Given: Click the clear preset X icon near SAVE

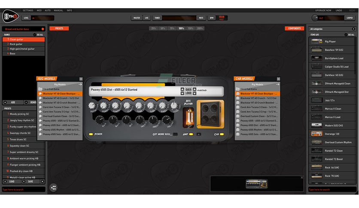Looking at the screenshot, I should [x=43, y=181].
